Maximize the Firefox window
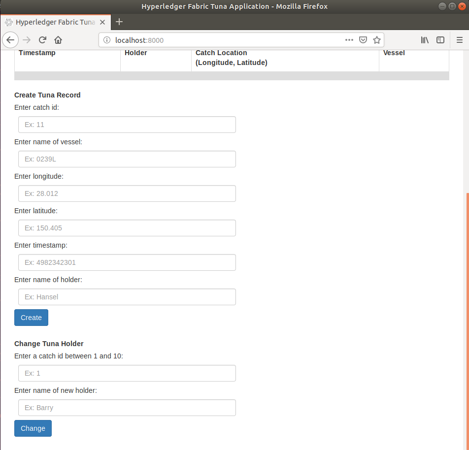 click(x=452, y=6)
